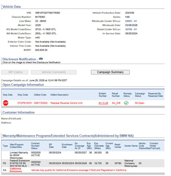Click the 00-Open campaign status

[139, 103]
